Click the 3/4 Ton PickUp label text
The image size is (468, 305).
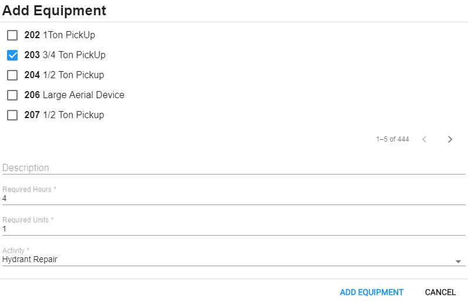pyautogui.click(x=74, y=55)
